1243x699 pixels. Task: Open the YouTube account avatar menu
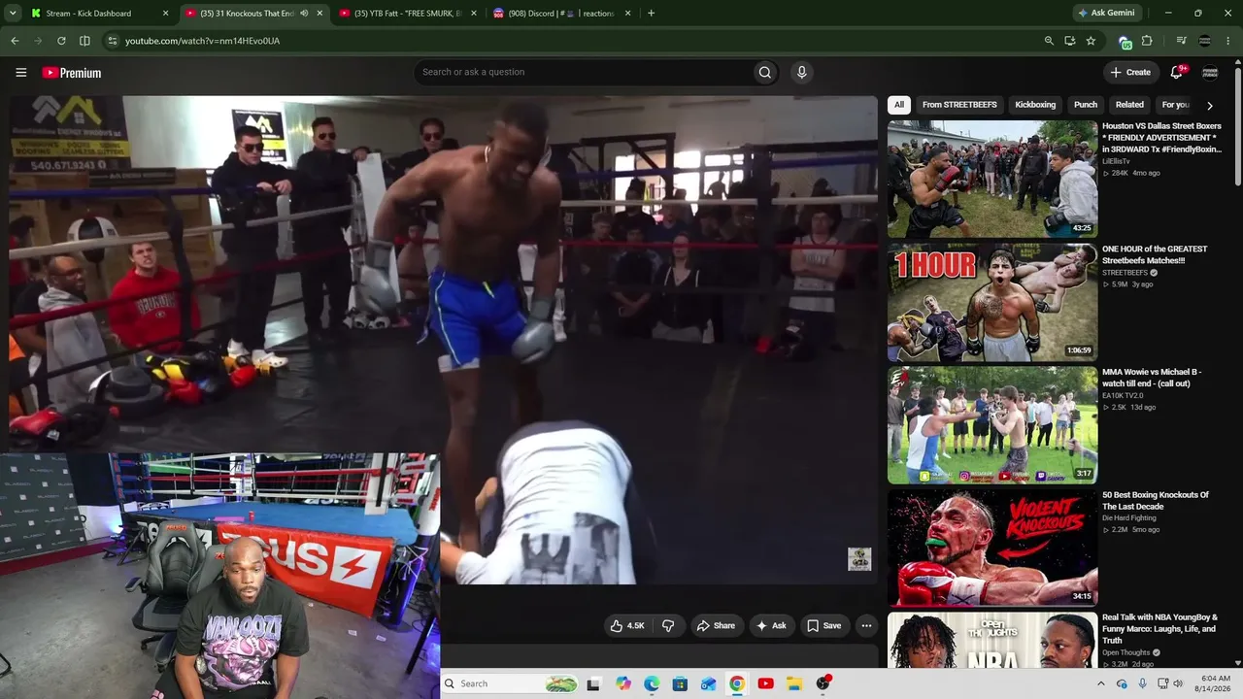click(x=1210, y=72)
